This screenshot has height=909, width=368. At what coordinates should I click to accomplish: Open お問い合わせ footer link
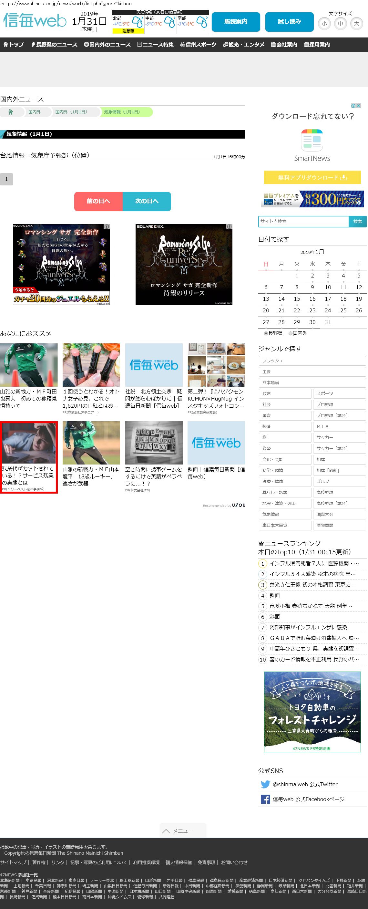pos(234,862)
